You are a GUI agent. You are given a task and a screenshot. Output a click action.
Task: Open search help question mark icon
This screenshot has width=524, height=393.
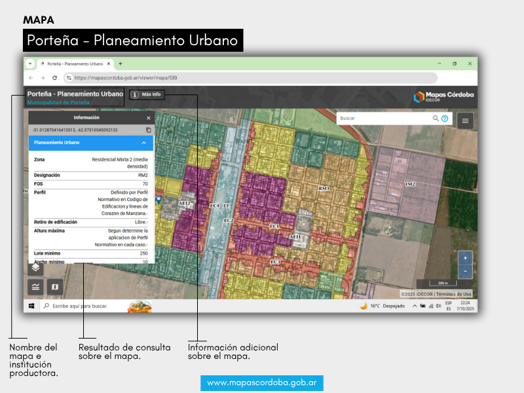445,119
